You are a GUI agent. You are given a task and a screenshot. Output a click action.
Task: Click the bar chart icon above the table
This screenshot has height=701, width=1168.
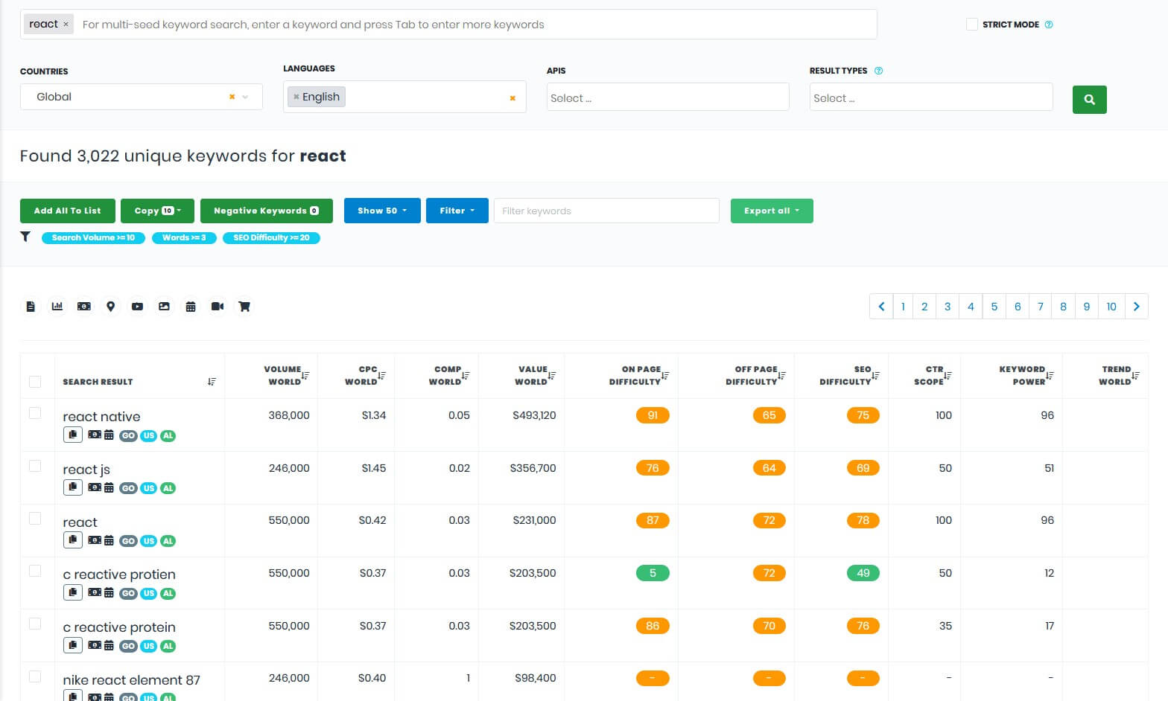[57, 307]
